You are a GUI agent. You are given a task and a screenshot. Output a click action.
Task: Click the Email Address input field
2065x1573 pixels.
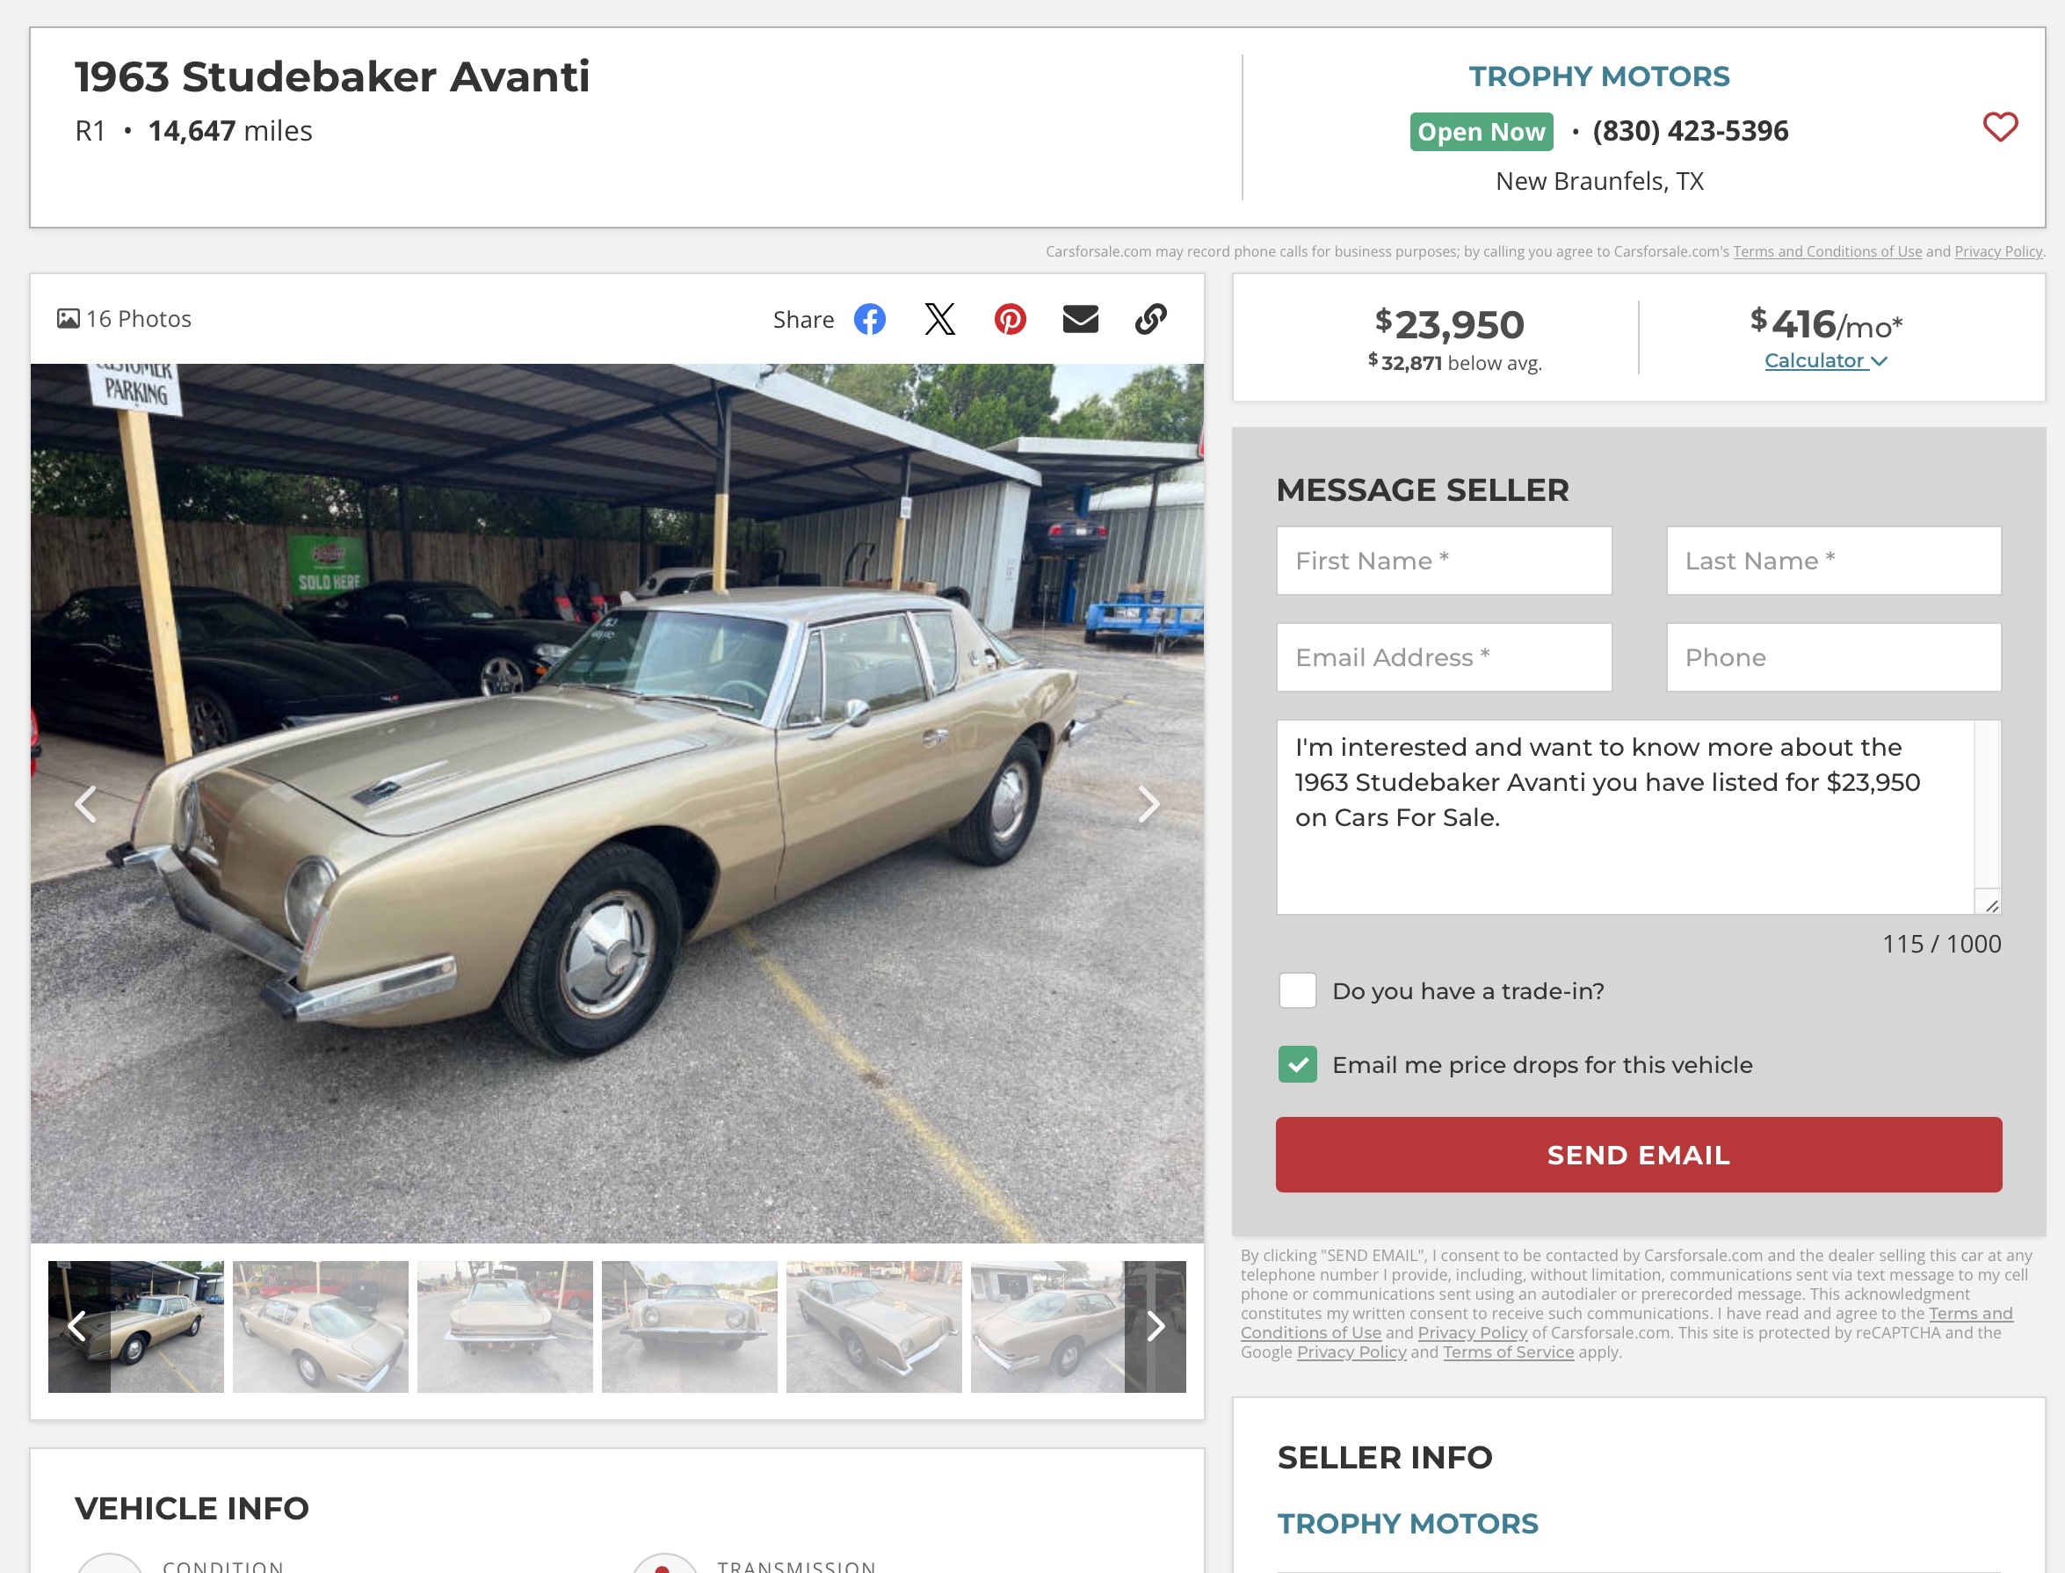(x=1445, y=657)
